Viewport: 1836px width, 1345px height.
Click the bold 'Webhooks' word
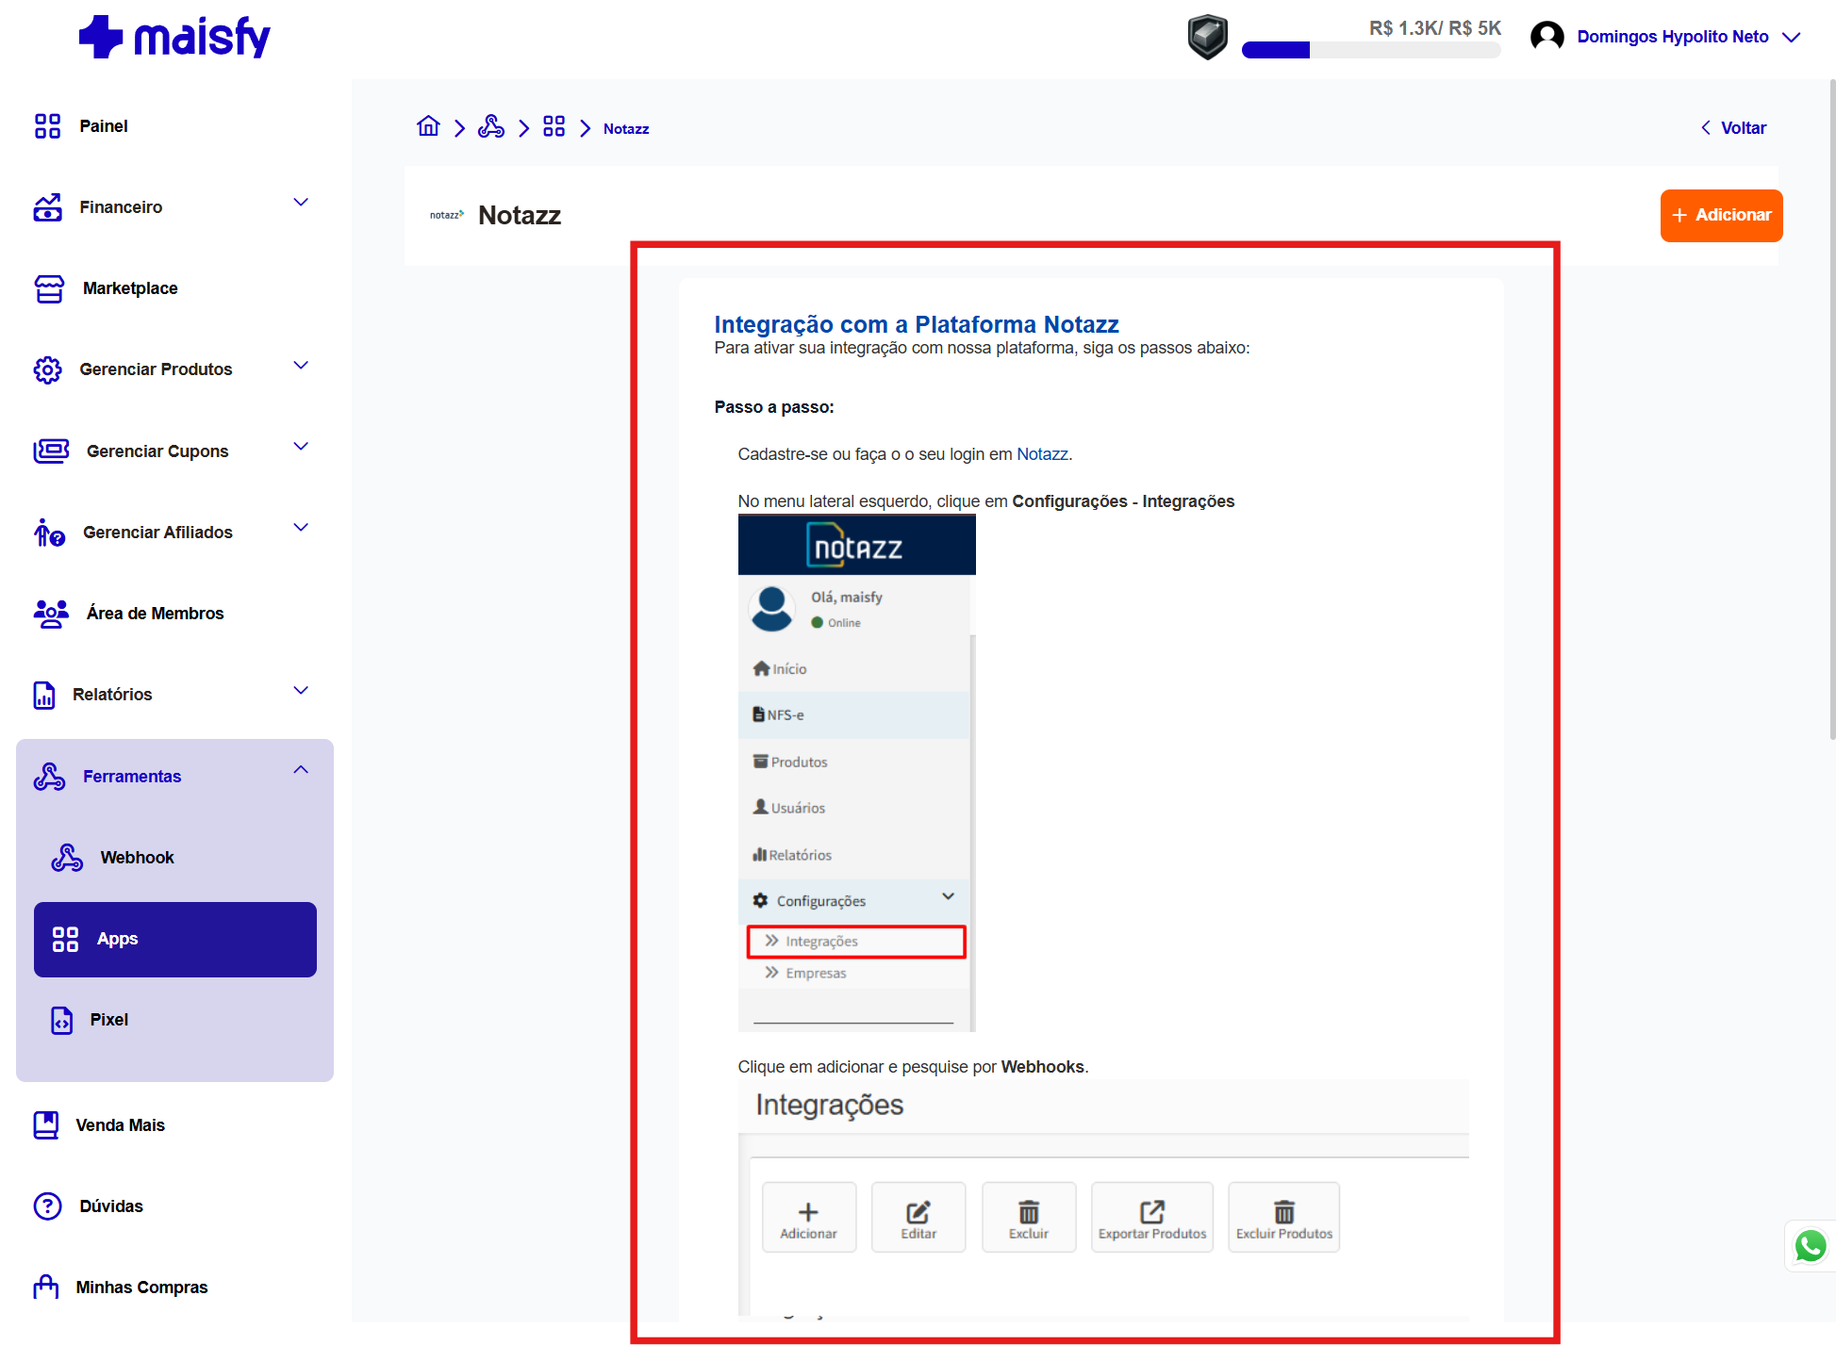tap(1042, 1067)
